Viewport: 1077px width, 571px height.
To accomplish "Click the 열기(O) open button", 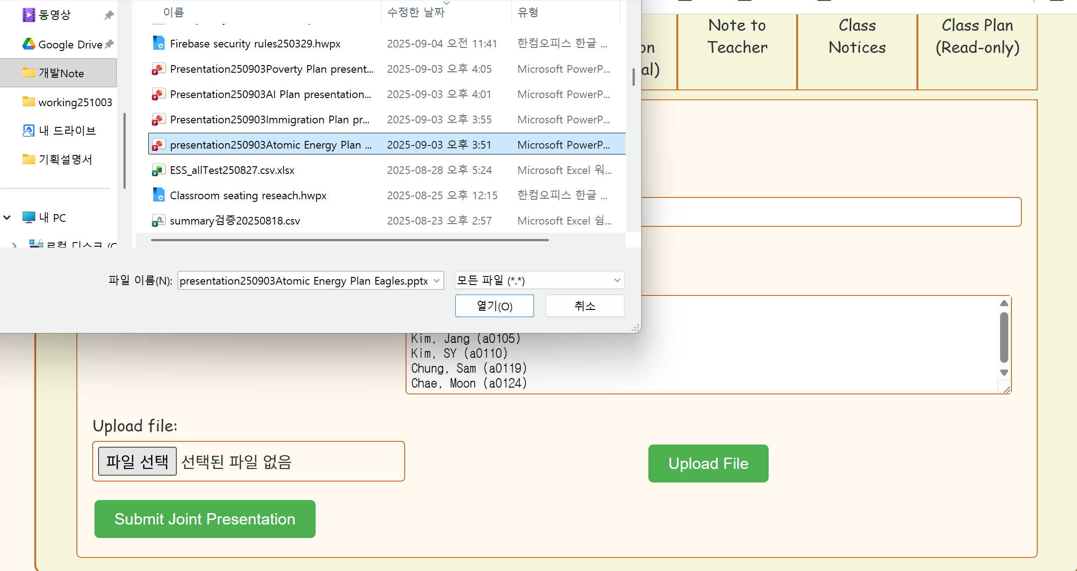I will point(494,306).
